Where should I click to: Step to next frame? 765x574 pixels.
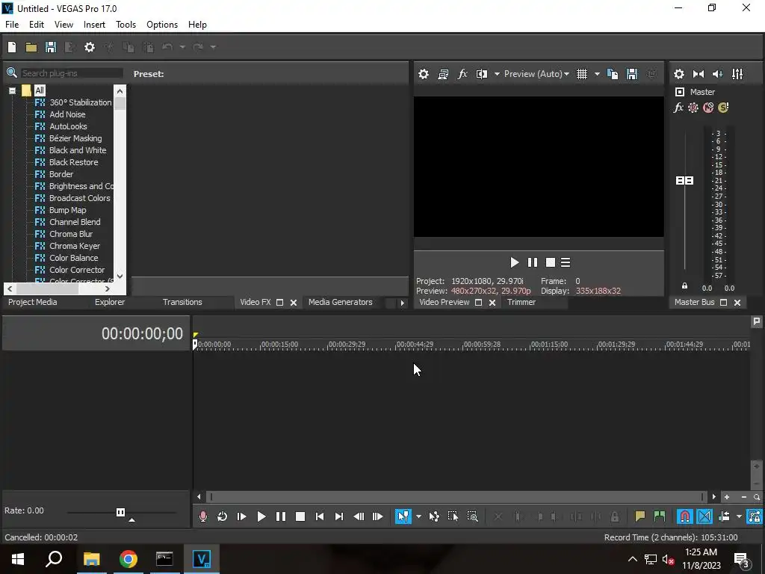coord(377,516)
